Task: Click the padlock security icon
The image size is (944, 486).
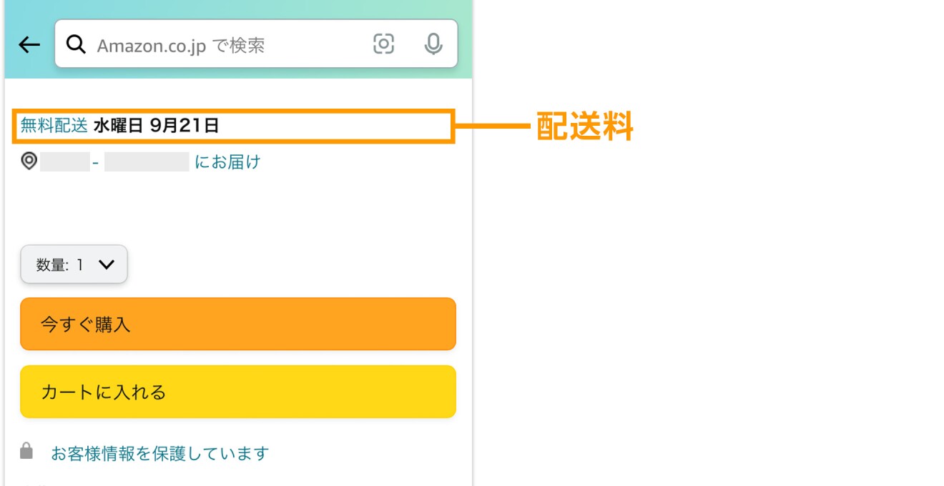Action: click(x=27, y=452)
